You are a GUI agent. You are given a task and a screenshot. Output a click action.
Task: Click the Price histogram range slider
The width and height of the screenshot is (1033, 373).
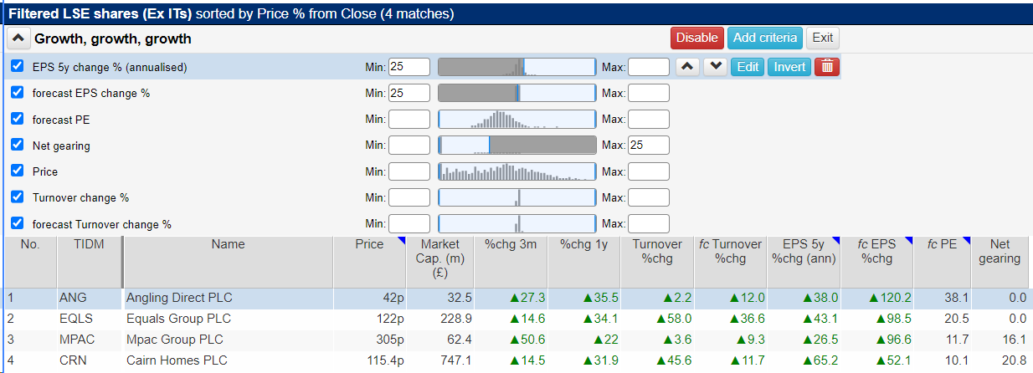(516, 171)
